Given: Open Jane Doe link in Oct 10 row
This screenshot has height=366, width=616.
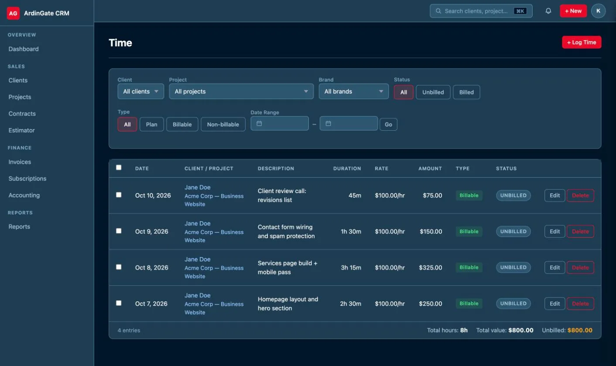Looking at the screenshot, I should (197, 187).
